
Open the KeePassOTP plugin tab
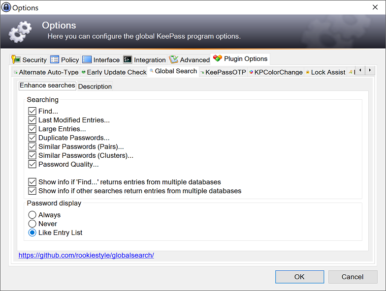[x=224, y=72]
